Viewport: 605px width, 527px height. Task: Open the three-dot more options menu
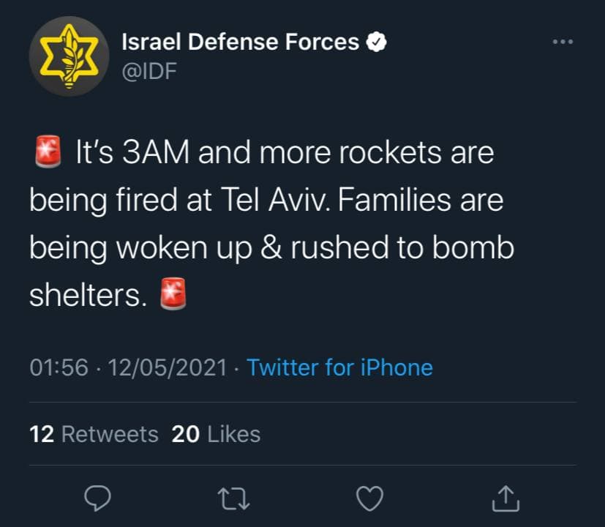pyautogui.click(x=563, y=42)
